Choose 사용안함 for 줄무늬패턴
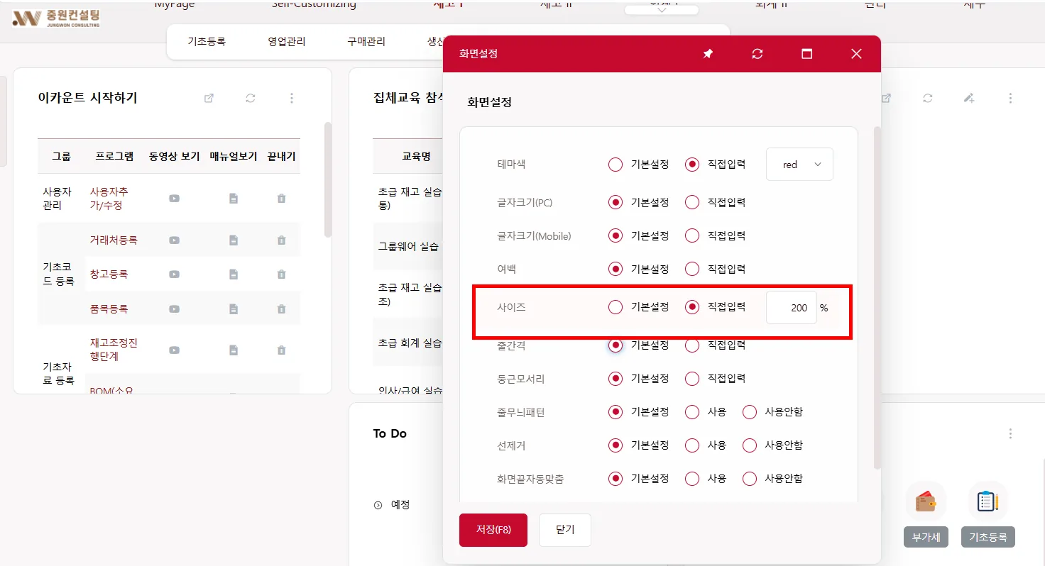This screenshot has height=566, width=1045. click(x=750, y=412)
